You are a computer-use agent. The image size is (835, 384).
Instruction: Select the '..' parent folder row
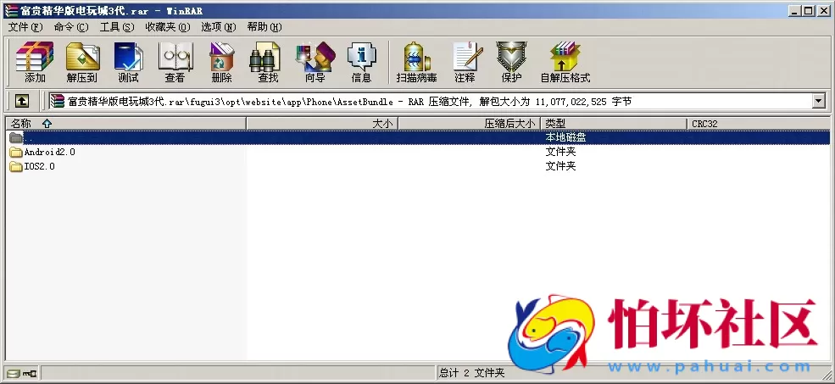(418, 137)
